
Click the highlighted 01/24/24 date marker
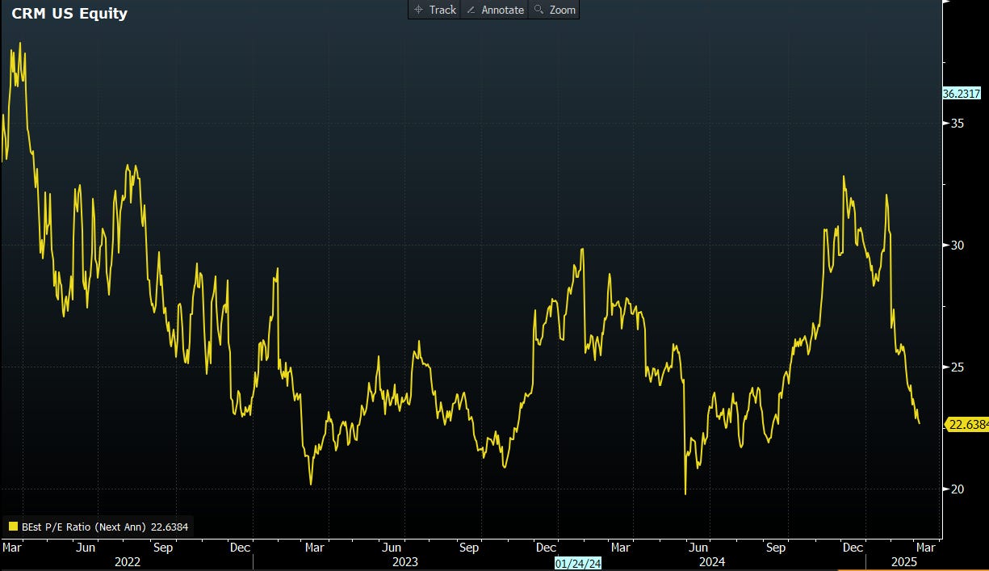tap(579, 562)
